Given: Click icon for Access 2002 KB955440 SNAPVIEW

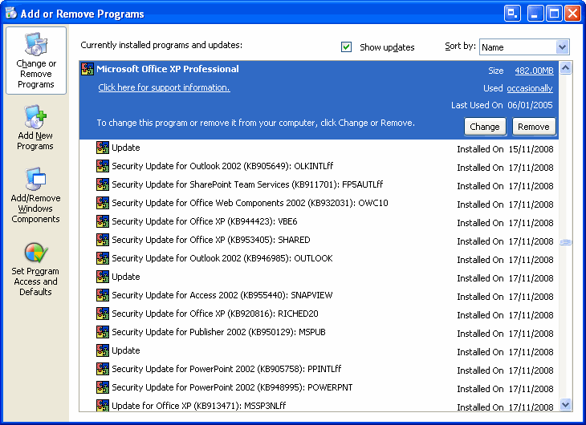Looking at the screenshot, I should click(x=103, y=295).
